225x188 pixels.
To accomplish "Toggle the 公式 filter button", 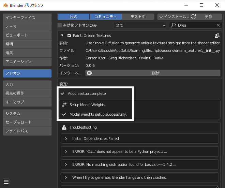I will 74,17.
